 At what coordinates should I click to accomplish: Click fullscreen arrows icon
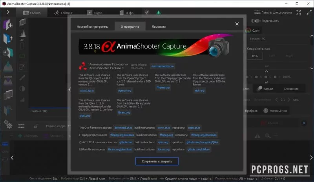(299, 13)
